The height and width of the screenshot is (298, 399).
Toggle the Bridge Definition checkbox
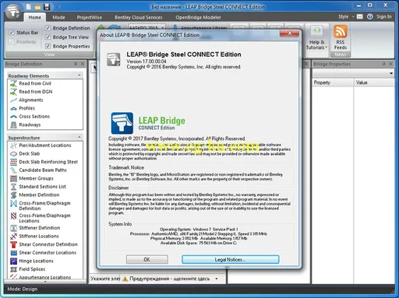point(48,28)
